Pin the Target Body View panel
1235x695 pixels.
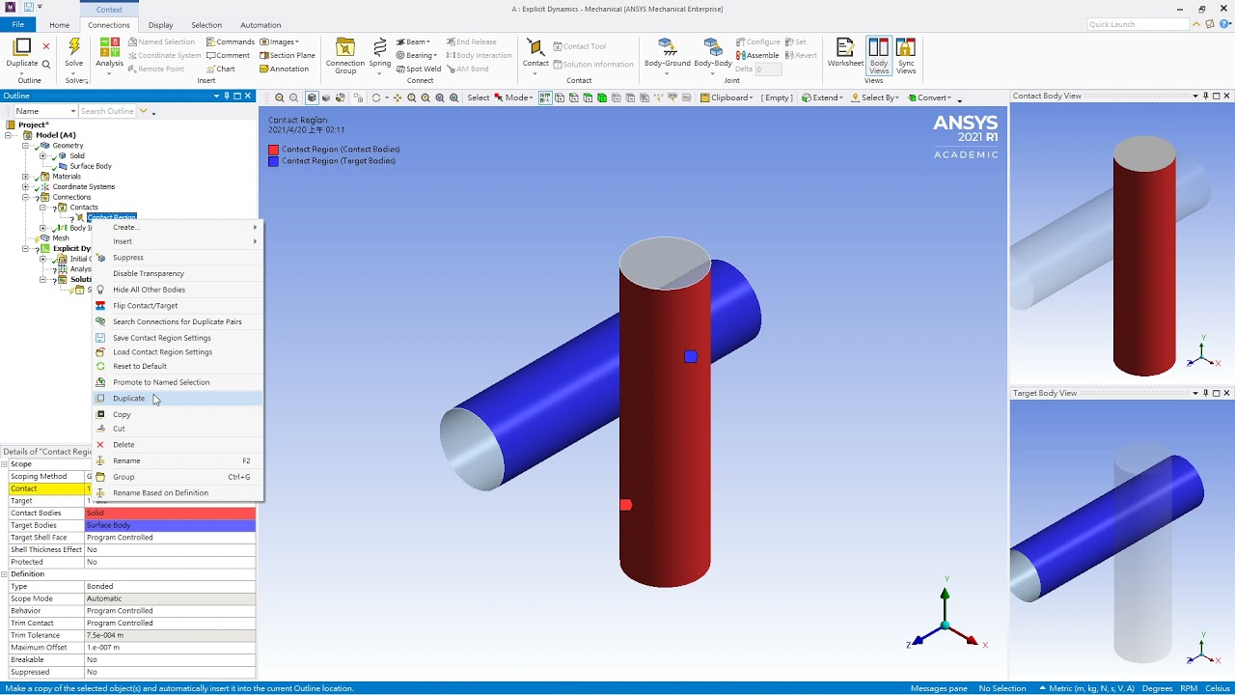[1205, 393]
